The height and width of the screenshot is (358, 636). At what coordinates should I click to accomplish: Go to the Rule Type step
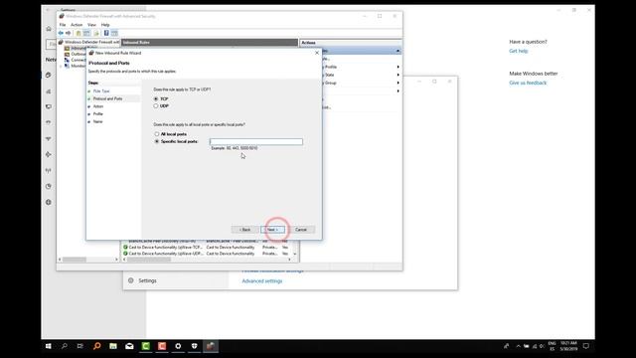[101, 91]
